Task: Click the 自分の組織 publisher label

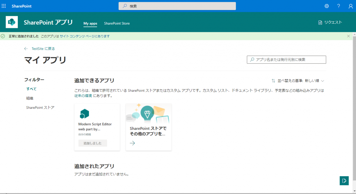Action: click(85, 135)
